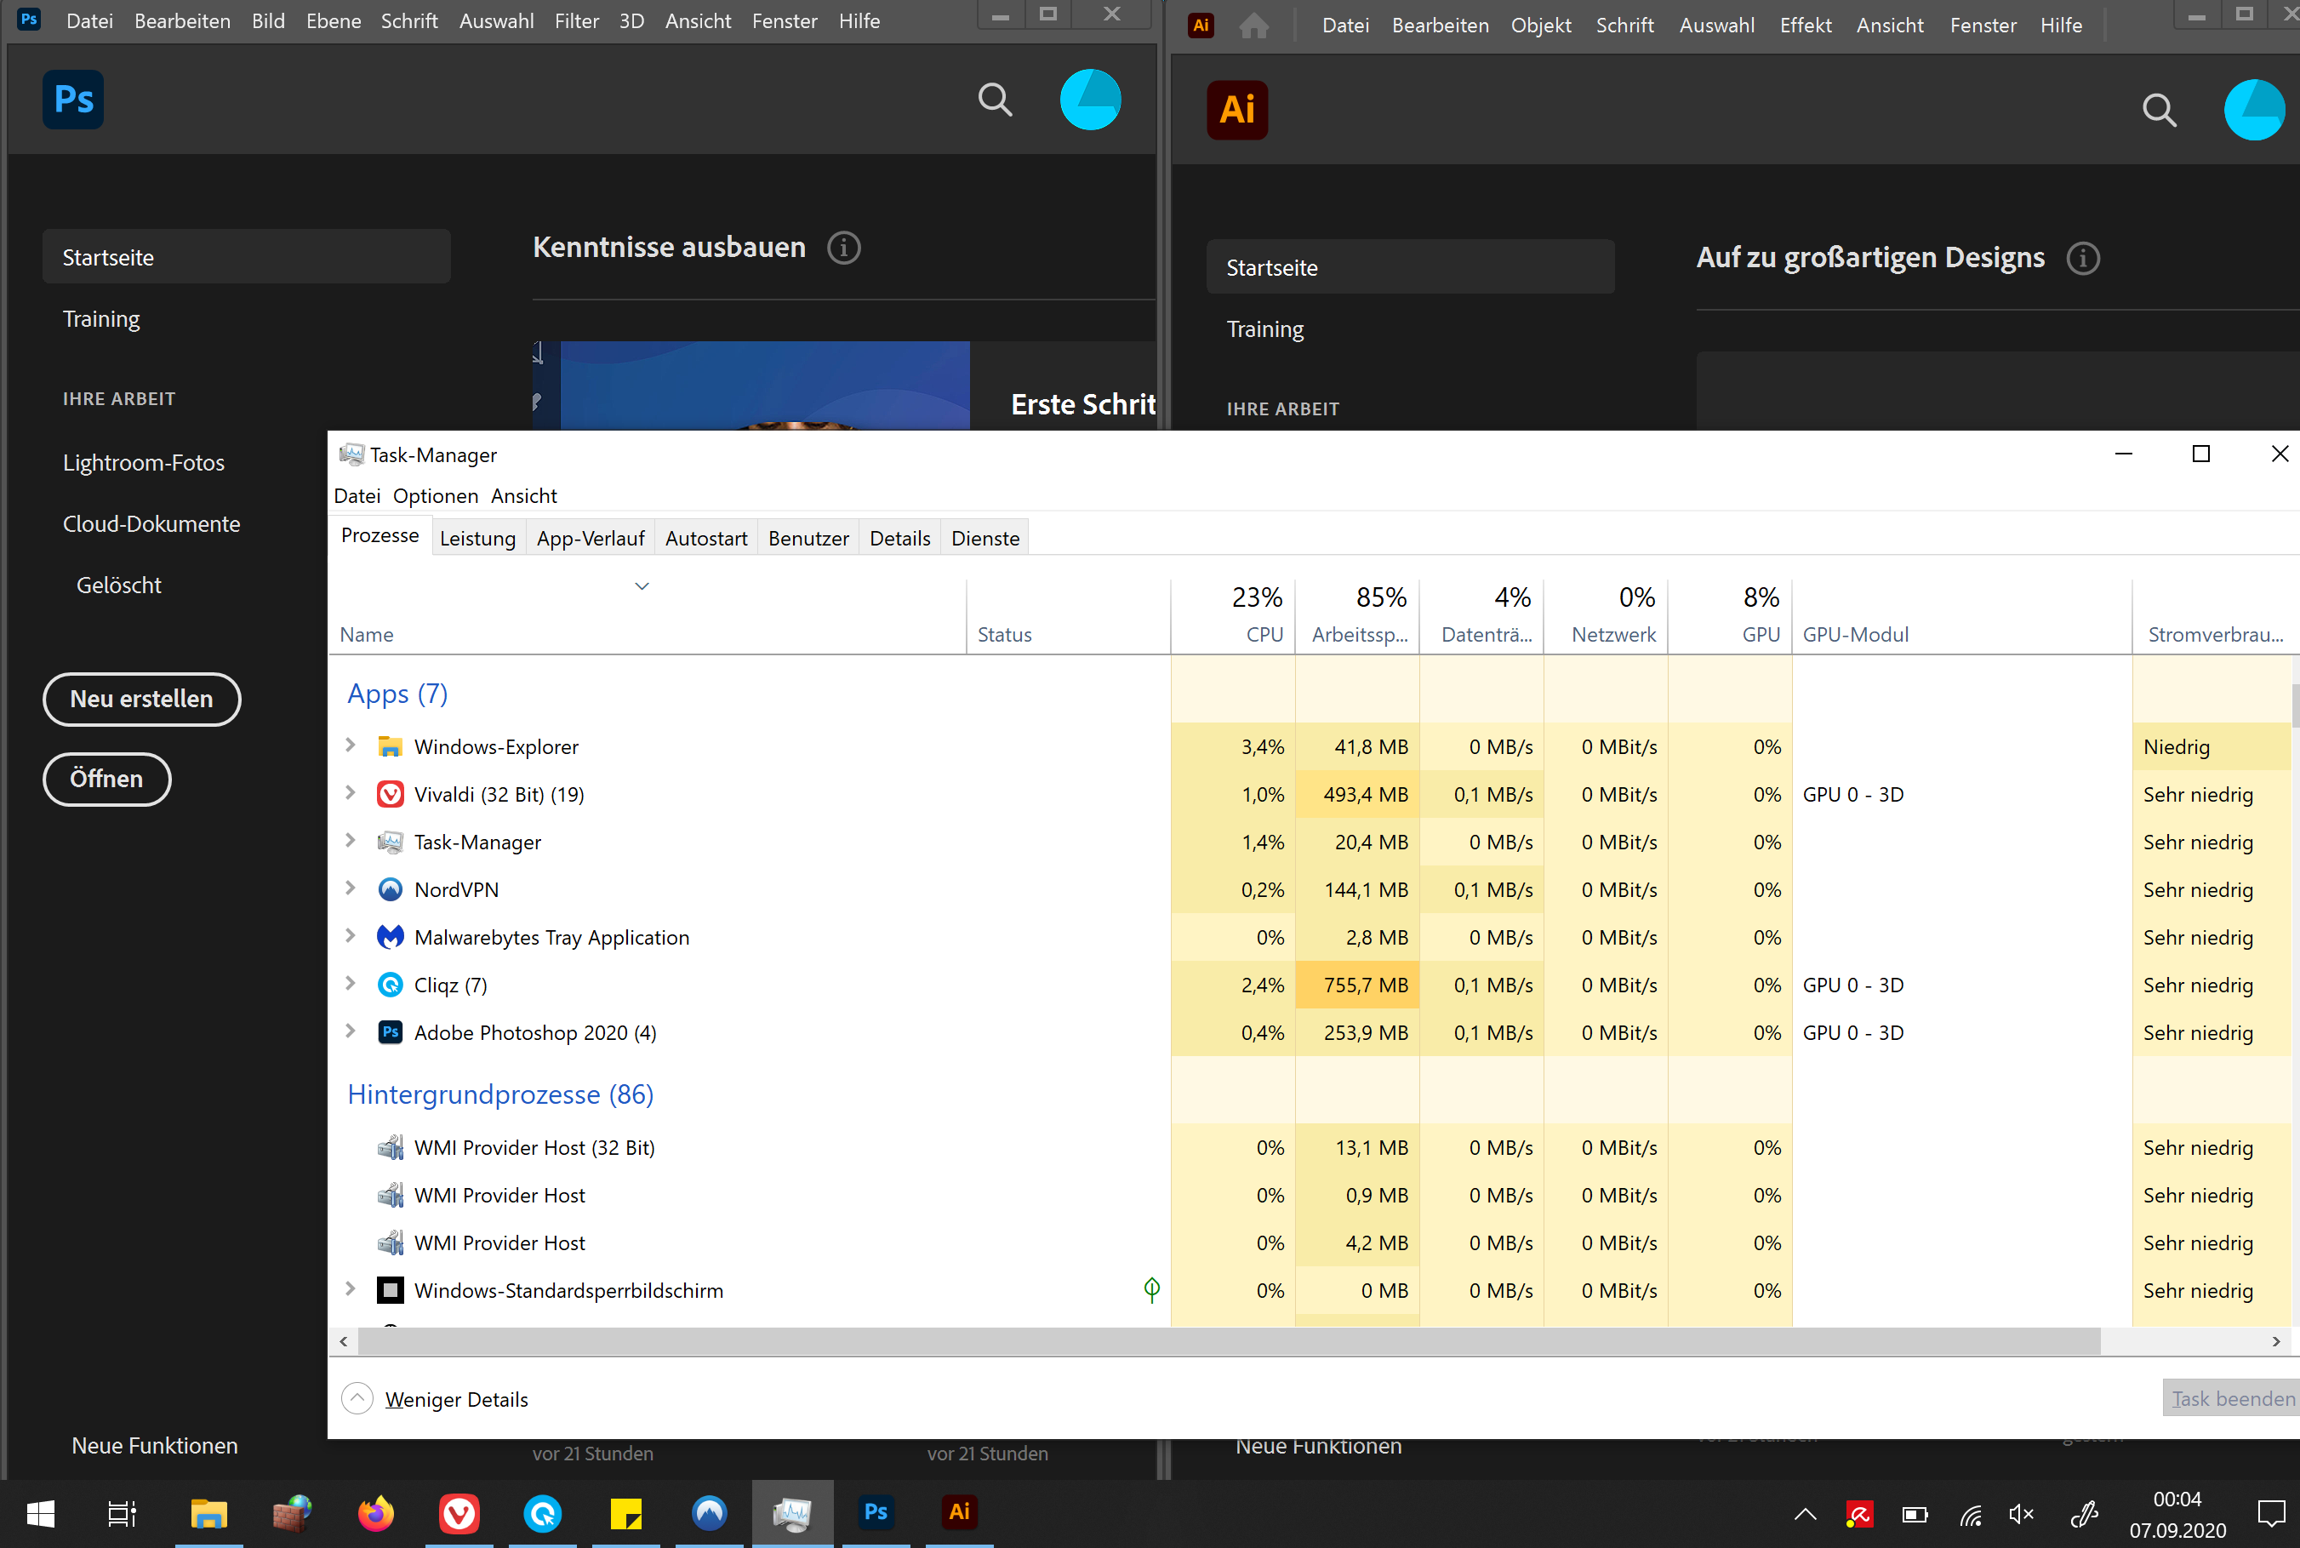
Task: Click the info icon next to Kenntnisse ausbauen
Action: [844, 248]
